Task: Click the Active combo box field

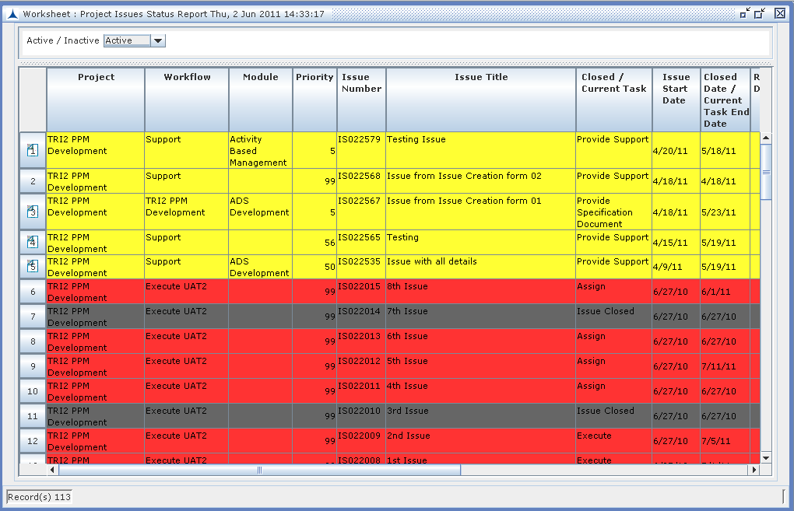Action: pyautogui.click(x=127, y=41)
